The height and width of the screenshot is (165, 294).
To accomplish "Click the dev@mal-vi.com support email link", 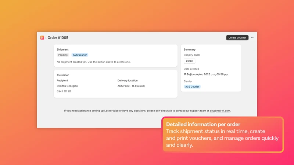I will coord(220,111).
